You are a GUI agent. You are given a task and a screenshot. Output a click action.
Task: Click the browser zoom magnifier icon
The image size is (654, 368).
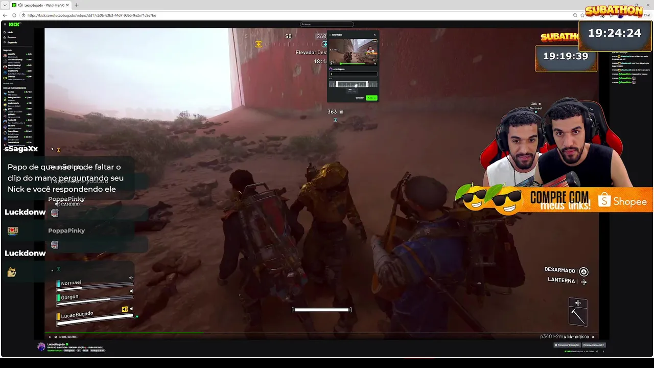coord(575,15)
